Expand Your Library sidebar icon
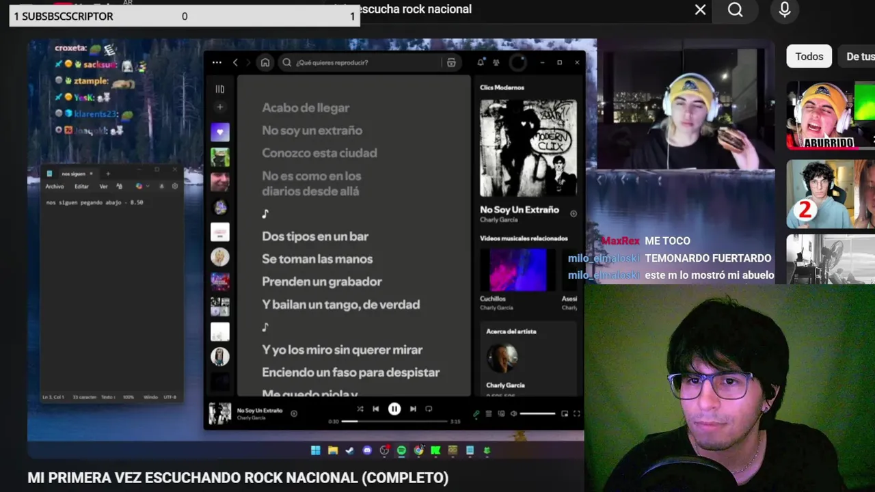Image resolution: width=875 pixels, height=492 pixels. (x=220, y=89)
